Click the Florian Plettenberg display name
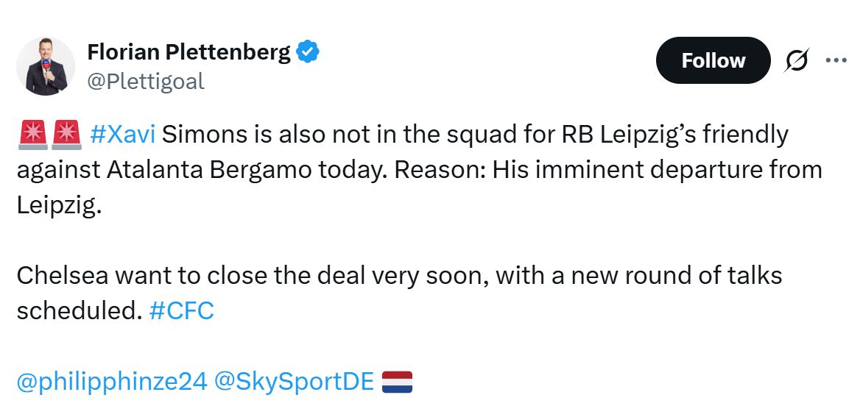 point(189,53)
